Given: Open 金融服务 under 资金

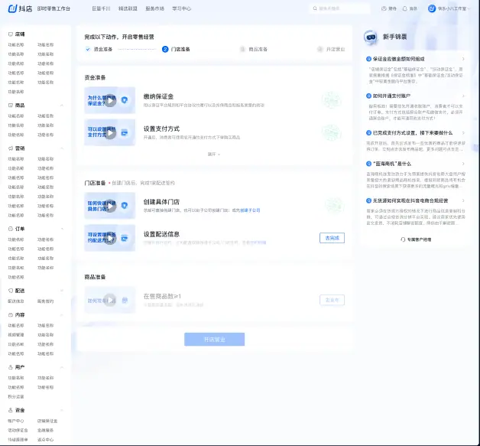Looking at the screenshot, I should pos(45,431).
